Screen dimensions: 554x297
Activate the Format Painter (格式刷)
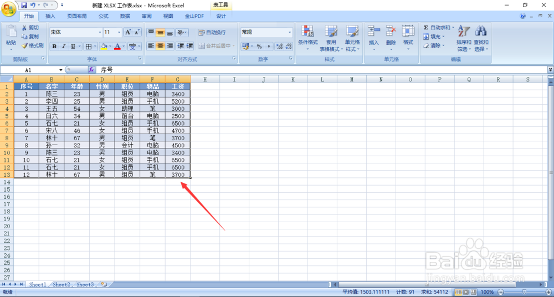coord(32,45)
